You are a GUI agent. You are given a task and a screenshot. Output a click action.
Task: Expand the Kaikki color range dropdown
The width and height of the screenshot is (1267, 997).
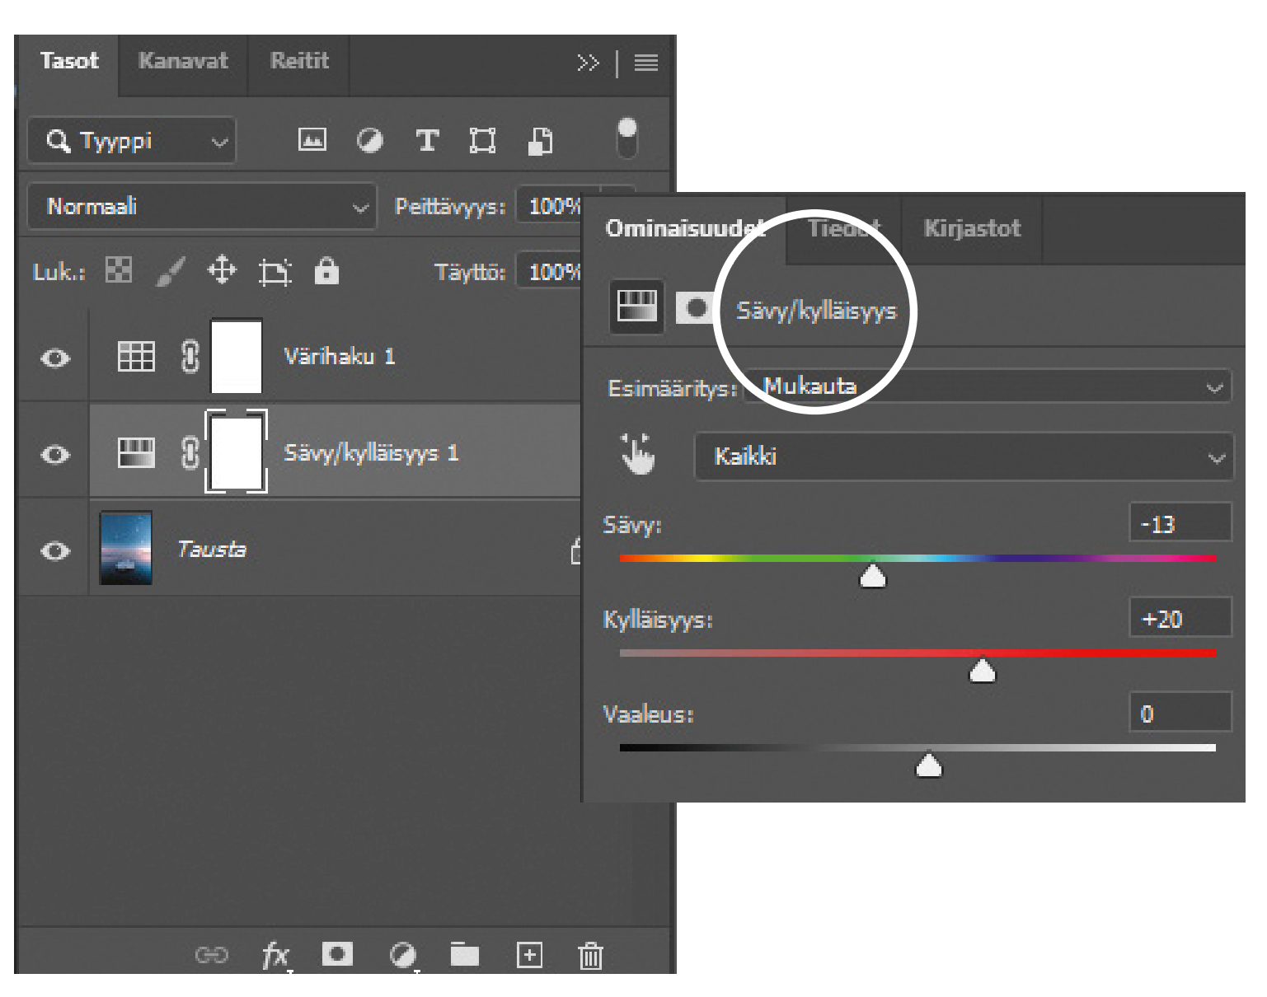click(x=963, y=456)
